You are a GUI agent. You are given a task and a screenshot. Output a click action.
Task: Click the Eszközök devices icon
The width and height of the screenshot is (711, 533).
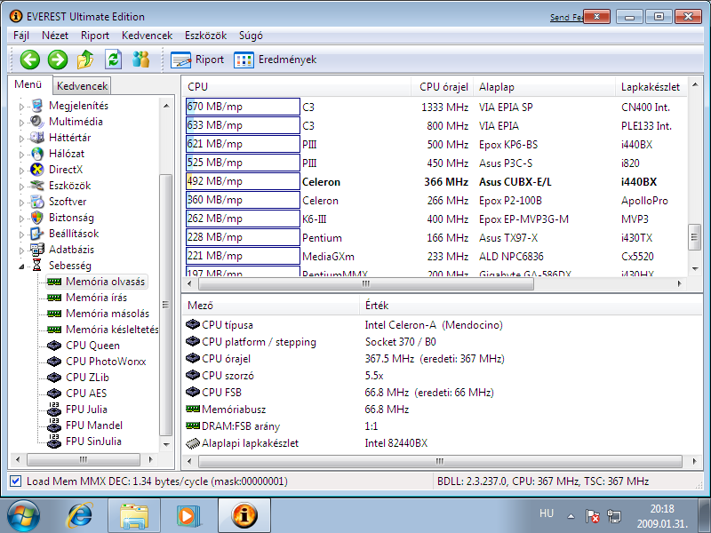tap(37, 186)
